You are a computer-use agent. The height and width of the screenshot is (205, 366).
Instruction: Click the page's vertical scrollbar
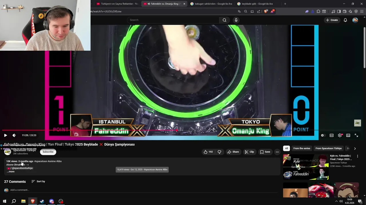coord(364,48)
